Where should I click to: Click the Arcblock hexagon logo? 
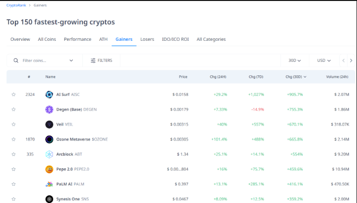(49, 154)
